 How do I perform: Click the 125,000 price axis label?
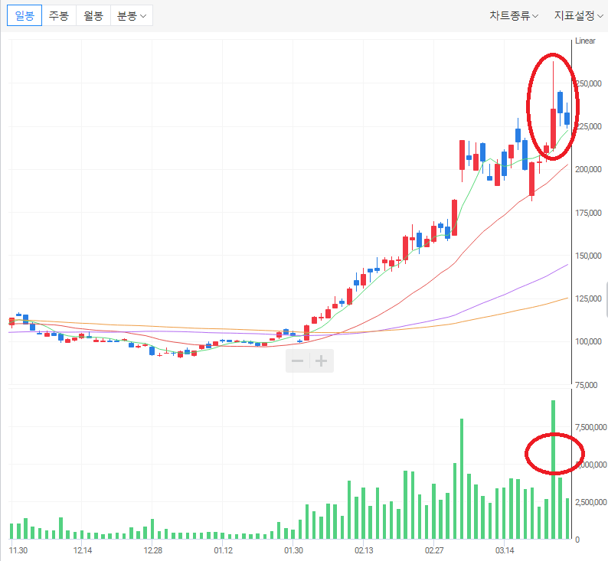point(588,298)
